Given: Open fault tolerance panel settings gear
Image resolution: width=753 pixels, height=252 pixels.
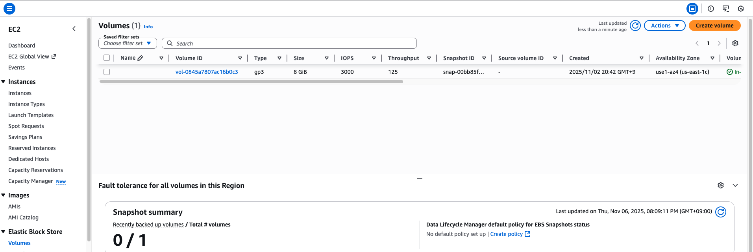Looking at the screenshot, I should pos(721,185).
